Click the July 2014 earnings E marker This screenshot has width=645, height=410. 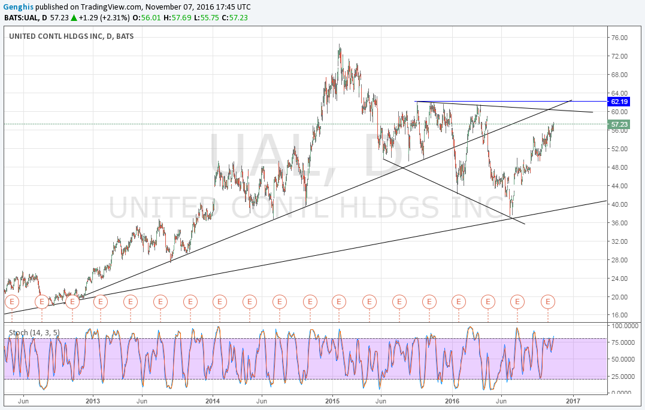click(279, 302)
